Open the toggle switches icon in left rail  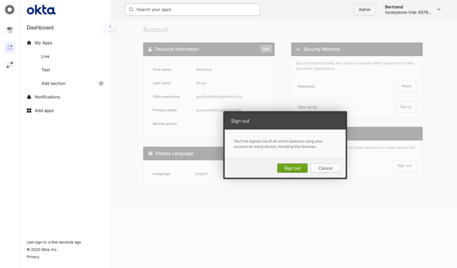10,30
